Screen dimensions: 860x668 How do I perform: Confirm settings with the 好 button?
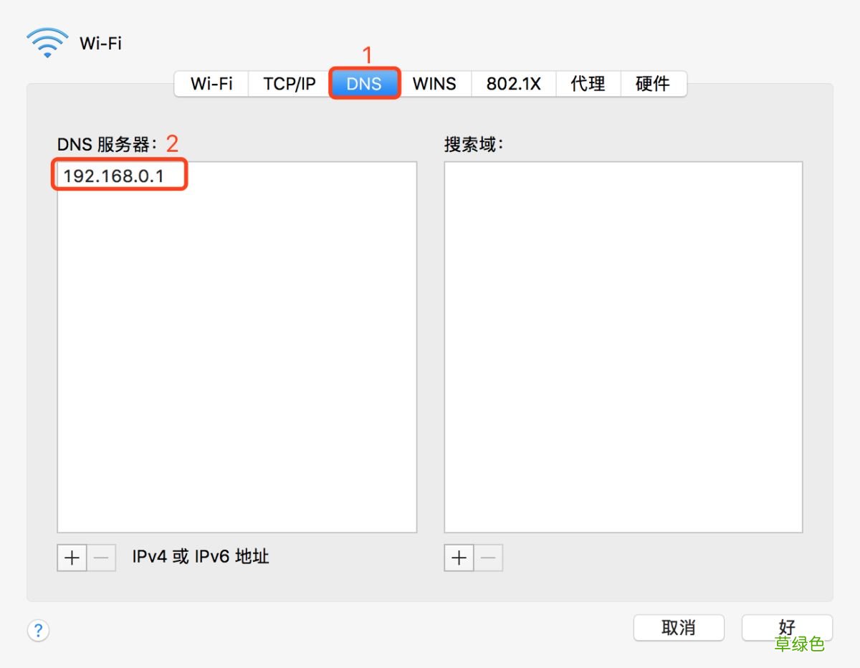coord(786,627)
